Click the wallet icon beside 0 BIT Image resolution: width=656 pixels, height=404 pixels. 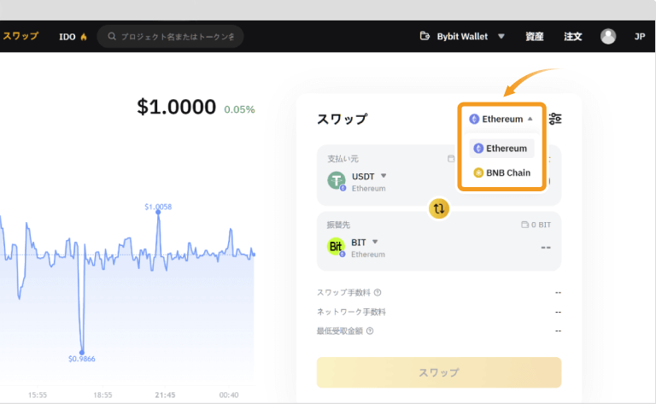524,225
